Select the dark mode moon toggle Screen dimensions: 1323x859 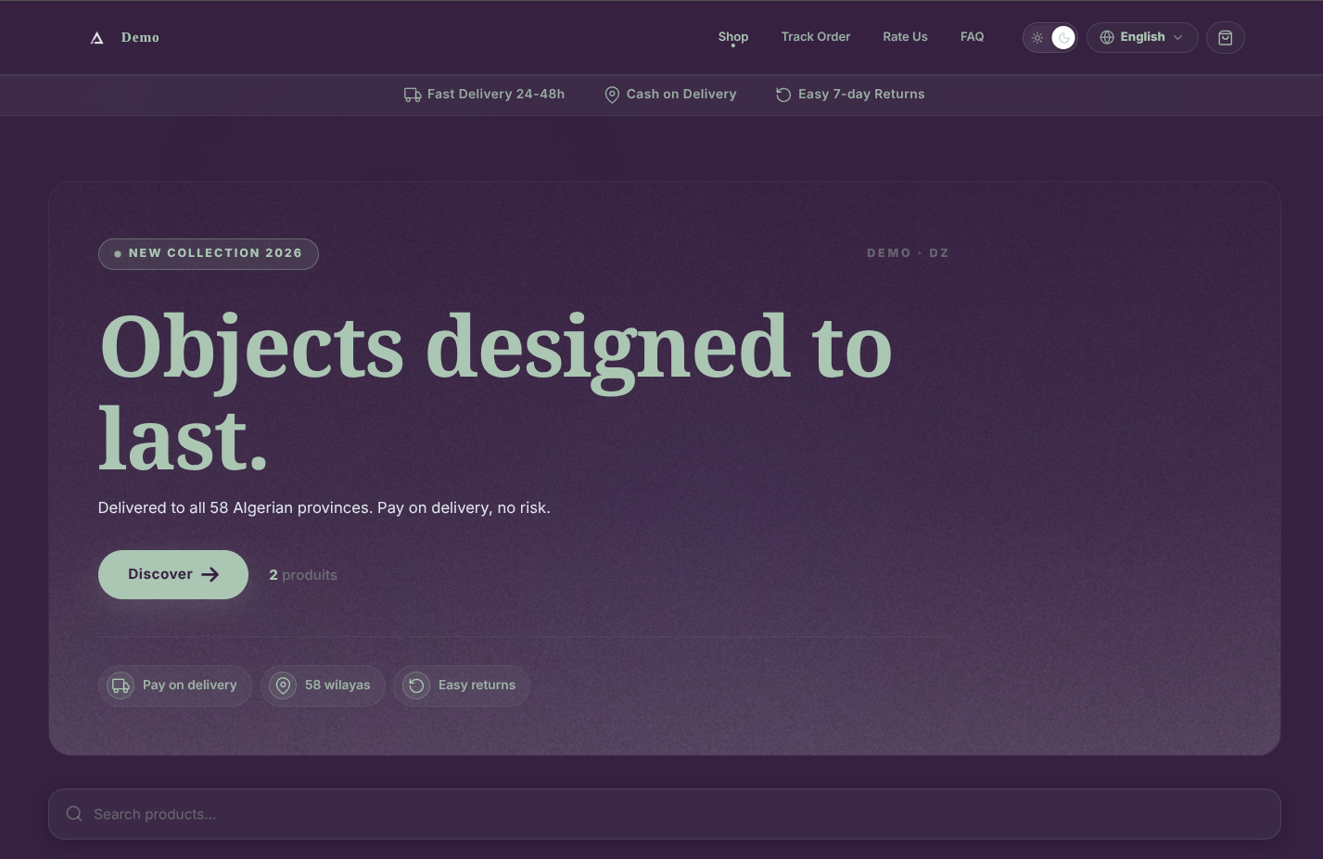click(x=1063, y=38)
